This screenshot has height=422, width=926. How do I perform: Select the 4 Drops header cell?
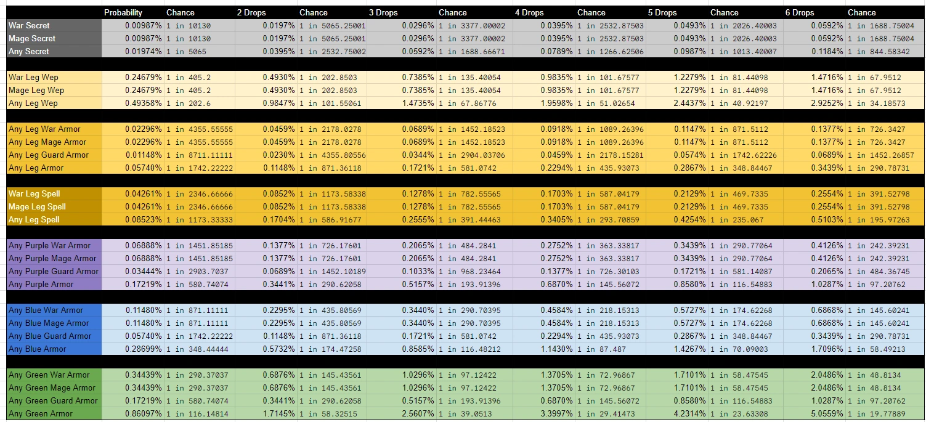pyautogui.click(x=529, y=12)
